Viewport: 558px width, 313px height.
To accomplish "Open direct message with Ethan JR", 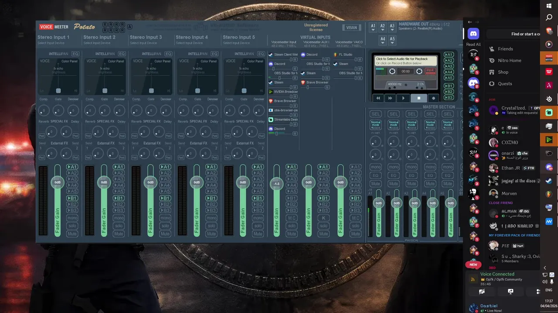I will point(514,168).
